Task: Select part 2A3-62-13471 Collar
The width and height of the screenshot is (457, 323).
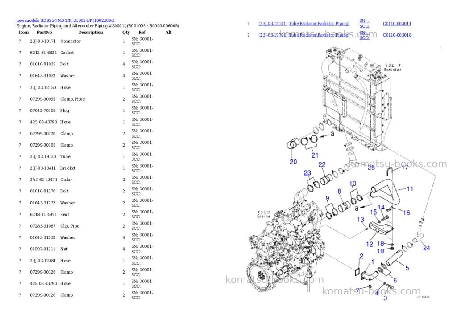Action: coord(43,180)
